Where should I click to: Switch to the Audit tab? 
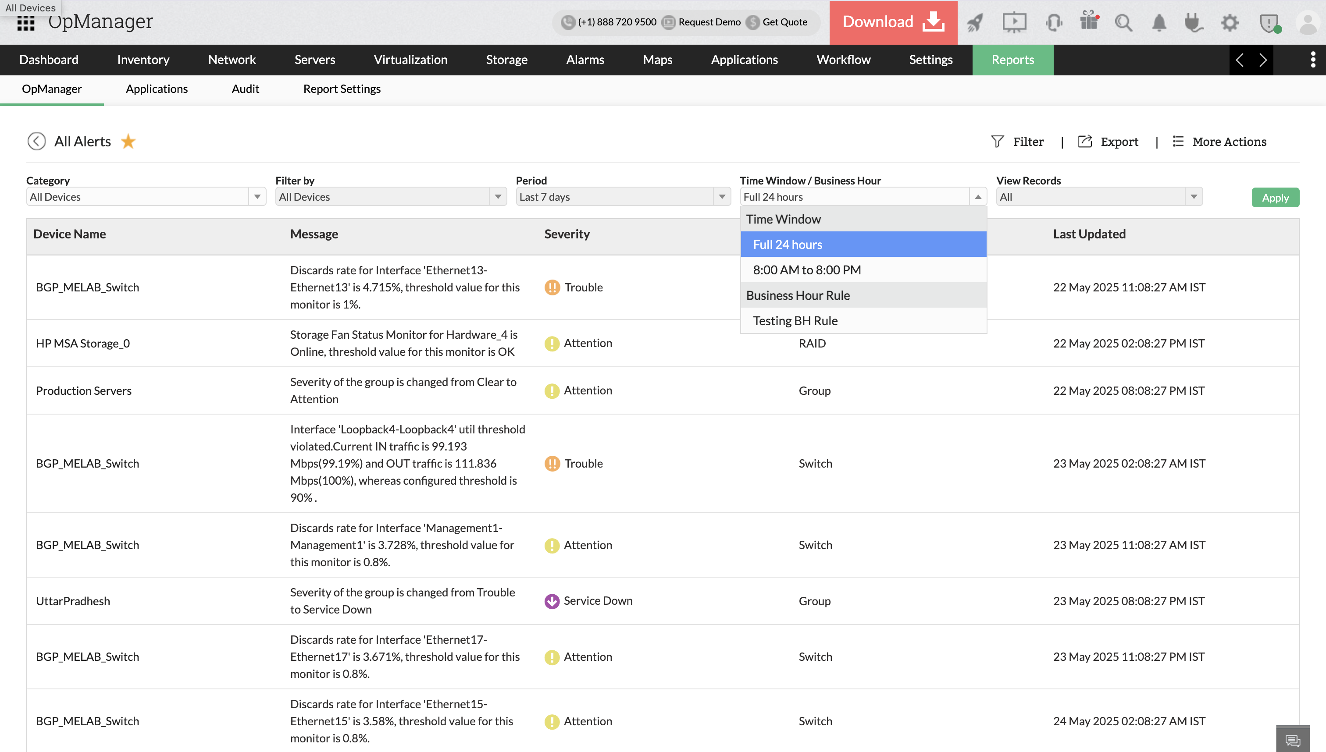click(x=245, y=89)
